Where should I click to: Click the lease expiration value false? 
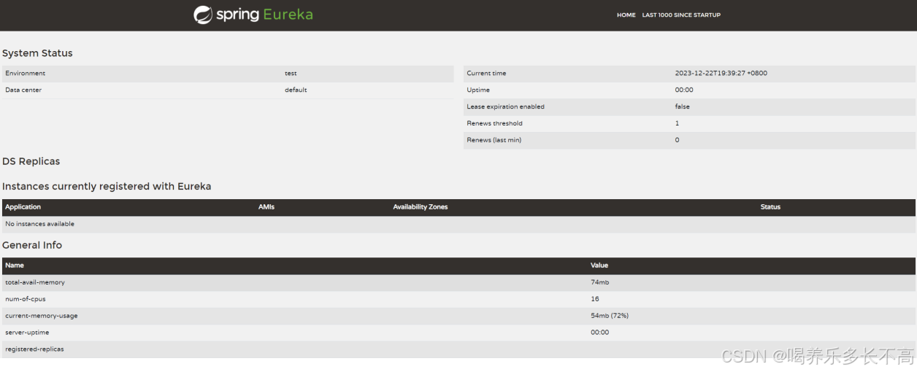click(x=683, y=106)
